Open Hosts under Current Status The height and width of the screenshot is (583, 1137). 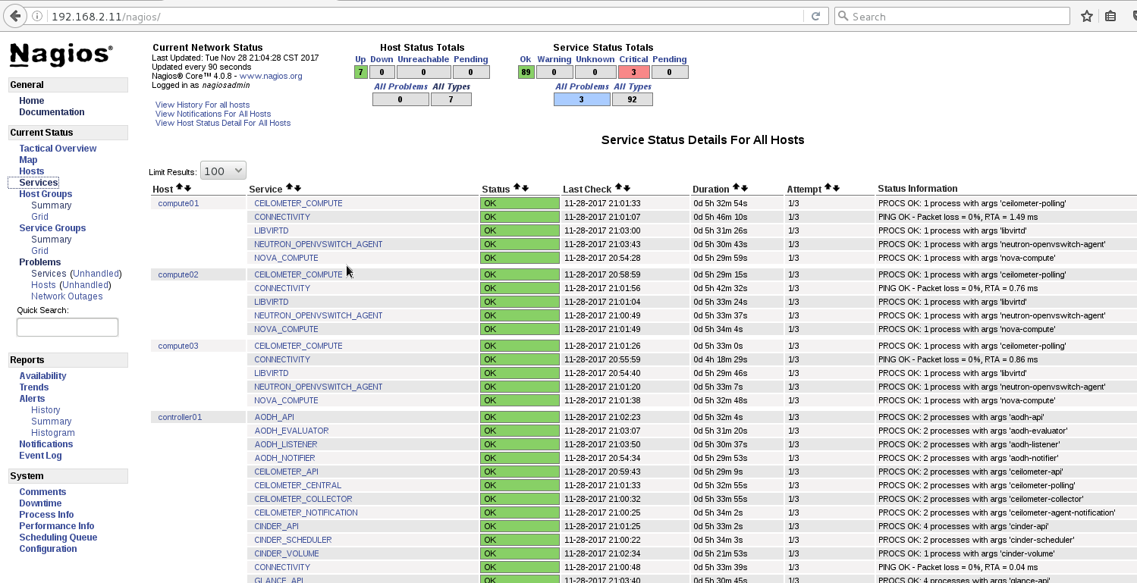(x=32, y=171)
